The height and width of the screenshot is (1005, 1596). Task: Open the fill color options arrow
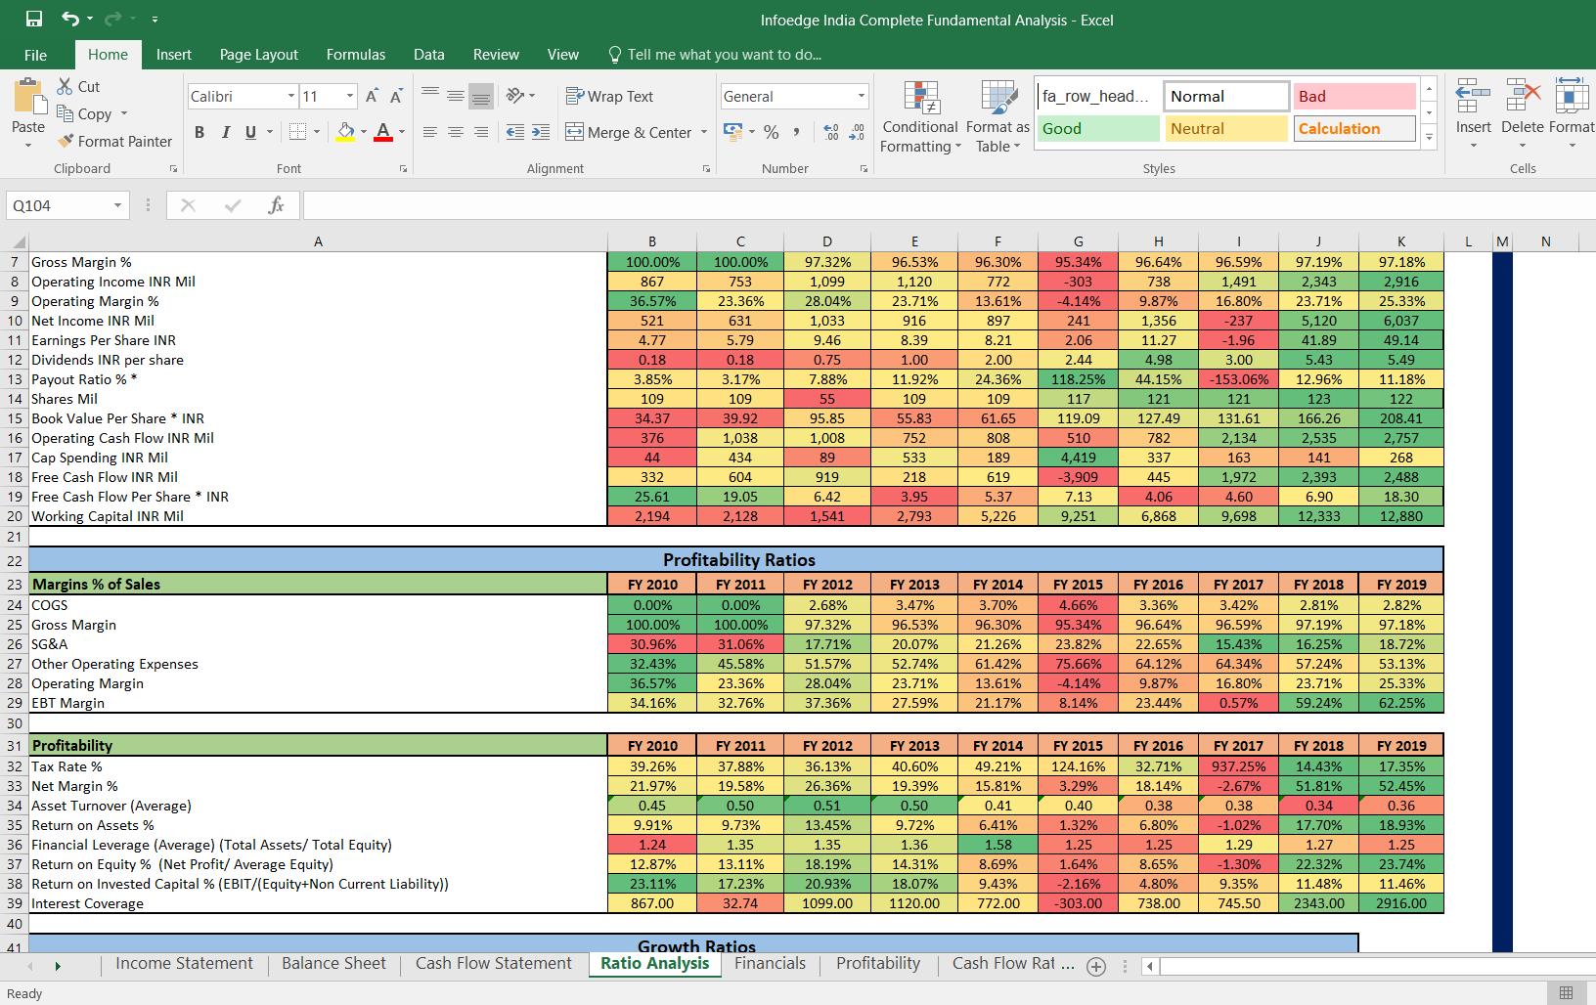pyautogui.click(x=364, y=132)
